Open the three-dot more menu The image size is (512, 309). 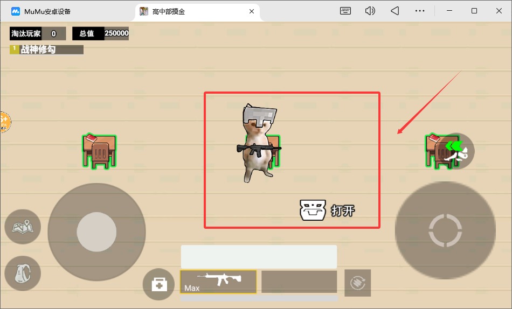420,11
